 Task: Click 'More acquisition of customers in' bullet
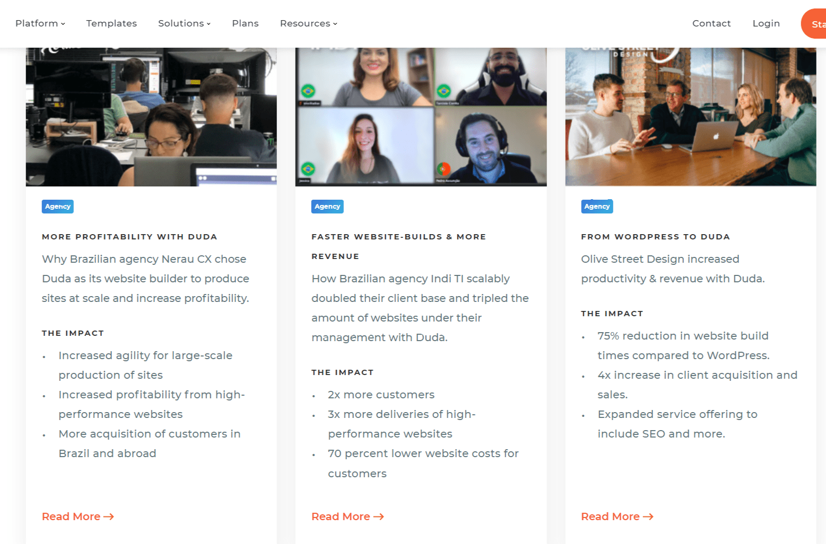(150, 443)
